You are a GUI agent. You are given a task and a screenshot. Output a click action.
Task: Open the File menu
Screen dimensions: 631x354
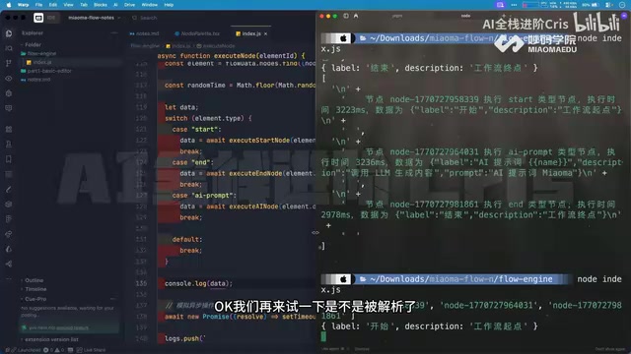coord(38,5)
